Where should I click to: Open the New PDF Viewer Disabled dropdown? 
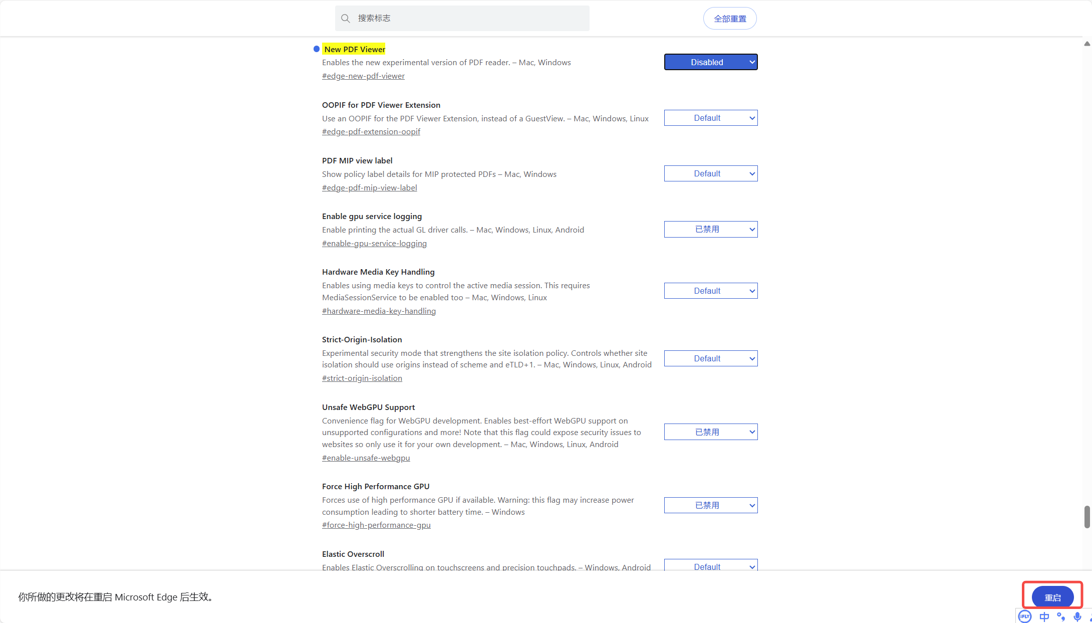coord(710,62)
